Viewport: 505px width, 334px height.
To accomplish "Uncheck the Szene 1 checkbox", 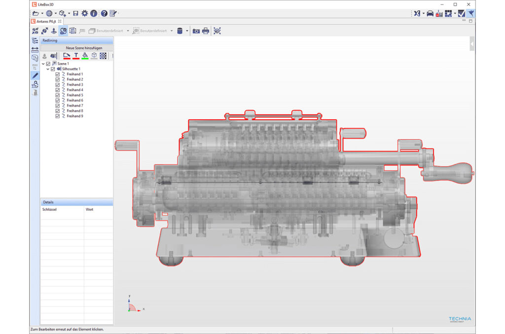I will coord(48,64).
